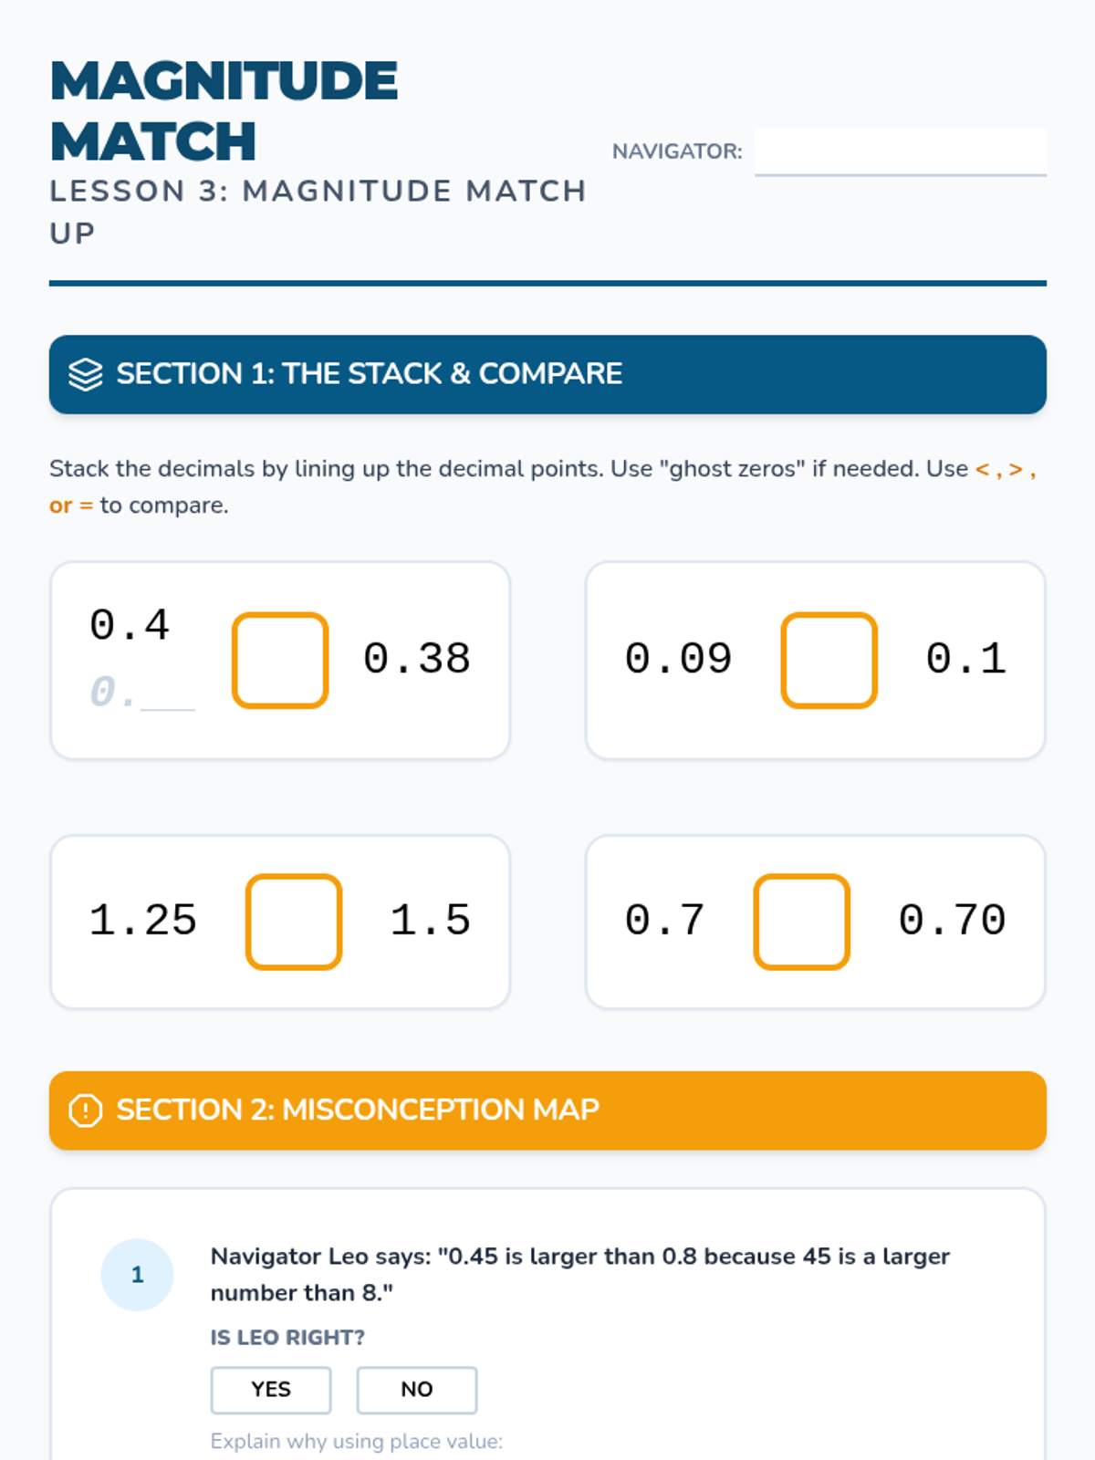
Task: Click comparison box between 1.25 and 1.5
Action: pyautogui.click(x=294, y=922)
